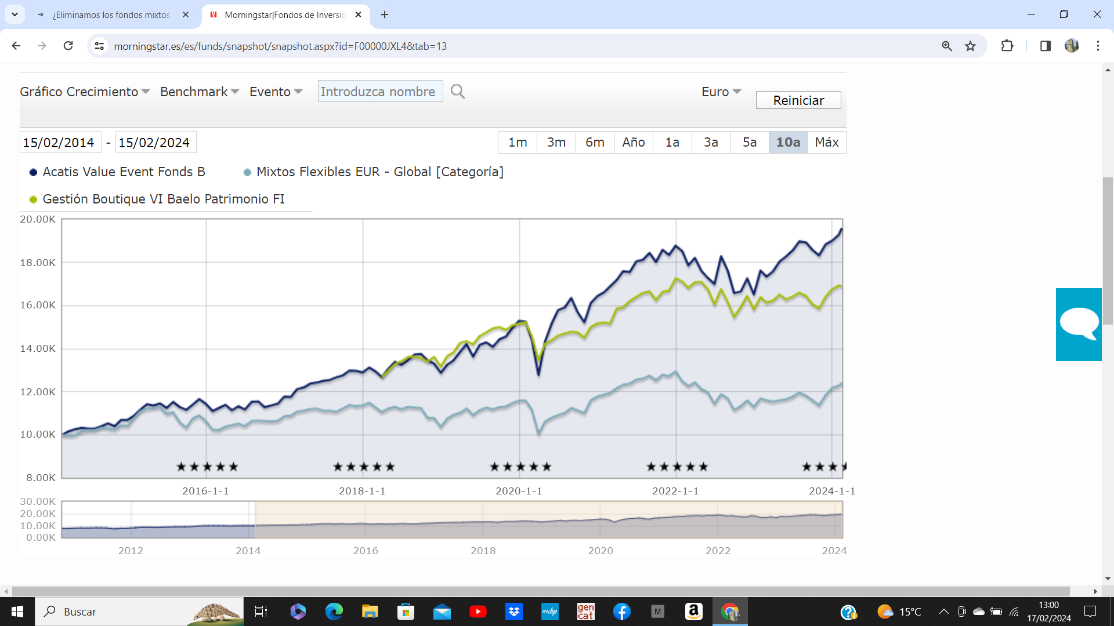Open the clock showing 13:00 17/02/2024

point(1048,612)
